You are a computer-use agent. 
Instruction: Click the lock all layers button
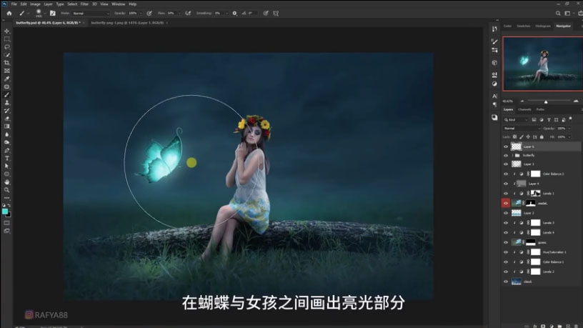[542, 137]
